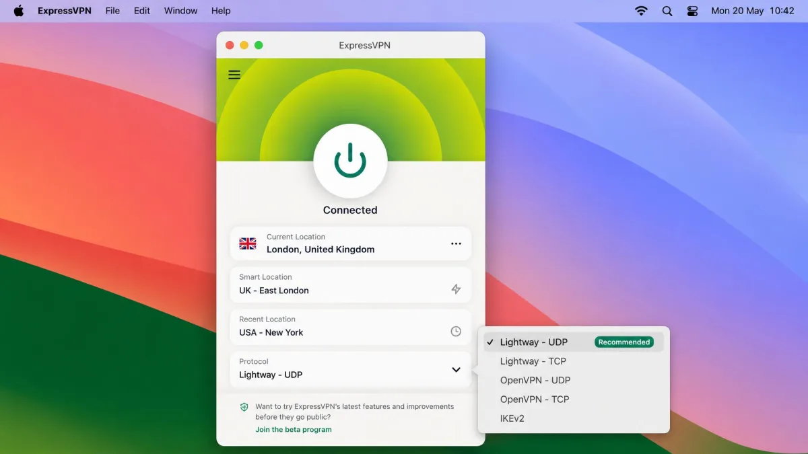808x454 pixels.
Task: Select London, United Kingdom current location
Action: point(351,243)
